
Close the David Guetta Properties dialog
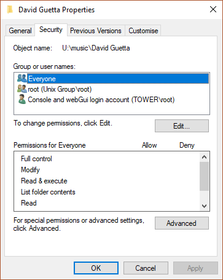[x=213, y=9]
